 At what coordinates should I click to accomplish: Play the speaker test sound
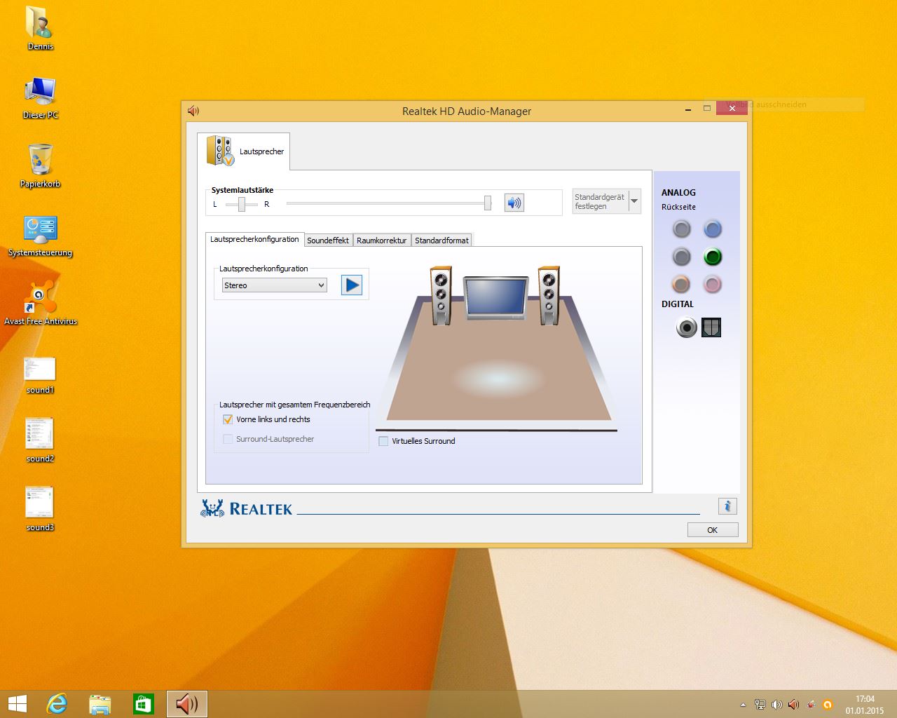tap(352, 285)
